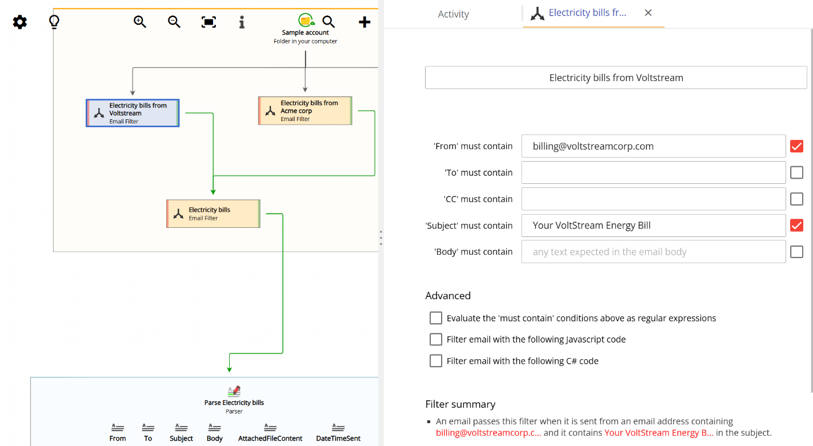Image resolution: width=813 pixels, height=446 pixels.
Task: Enable filtering with C# code
Action: [436, 360]
